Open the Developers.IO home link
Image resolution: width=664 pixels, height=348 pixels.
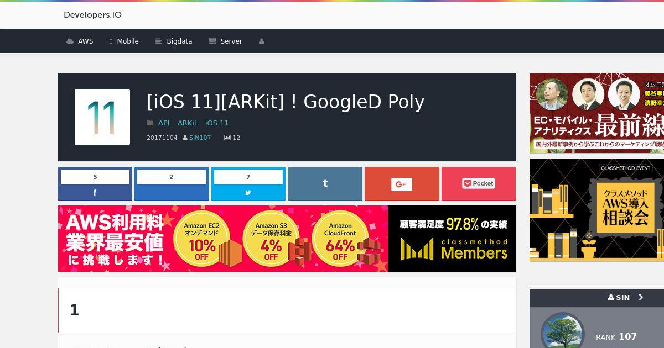point(92,15)
